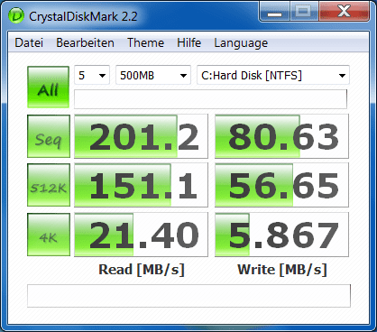Click the Write [MB/s] column label
This screenshot has width=377, height=332.
coord(282,270)
